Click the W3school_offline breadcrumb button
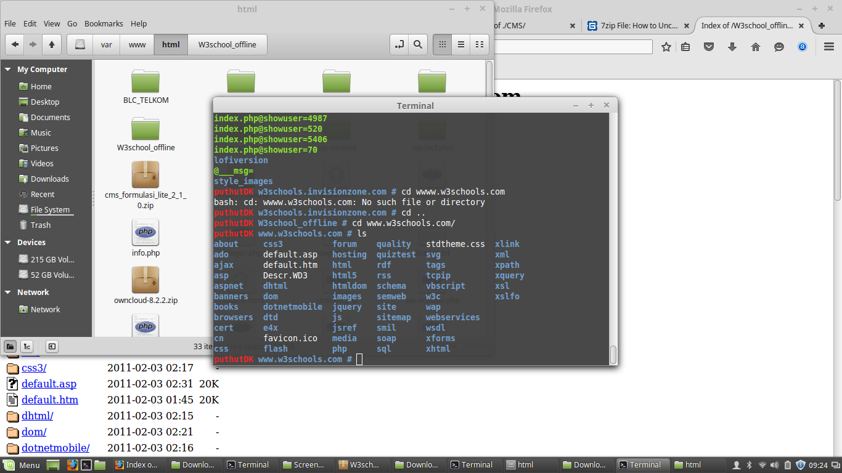 pos(227,44)
